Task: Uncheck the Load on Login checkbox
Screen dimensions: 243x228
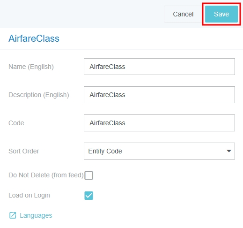Action: 88,196
